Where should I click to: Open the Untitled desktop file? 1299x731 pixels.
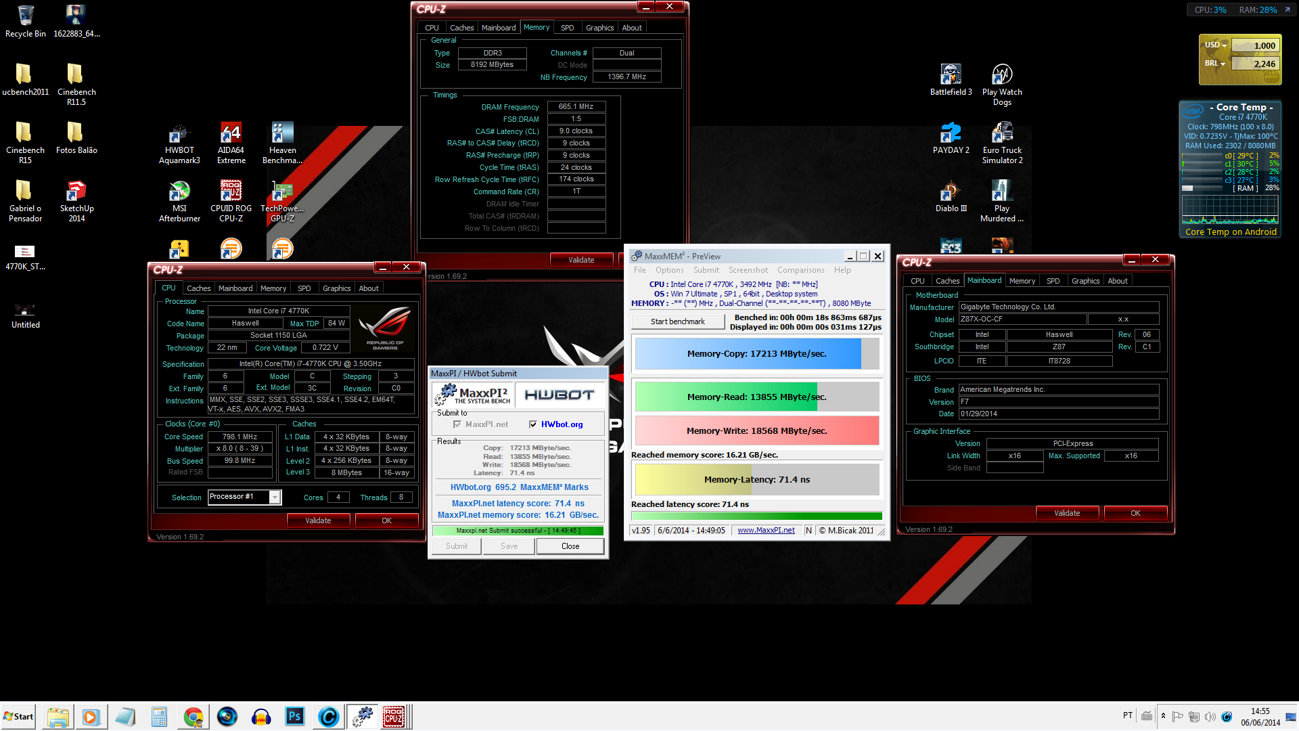[x=25, y=315]
